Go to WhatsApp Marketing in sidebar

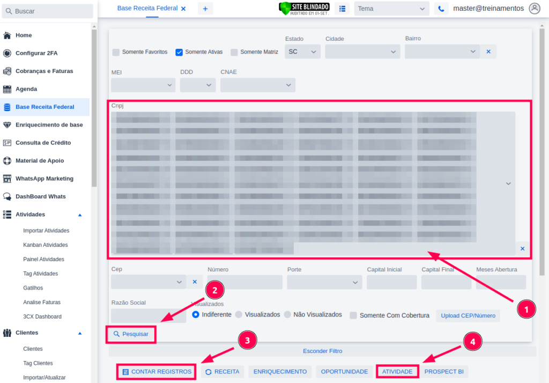[44, 179]
